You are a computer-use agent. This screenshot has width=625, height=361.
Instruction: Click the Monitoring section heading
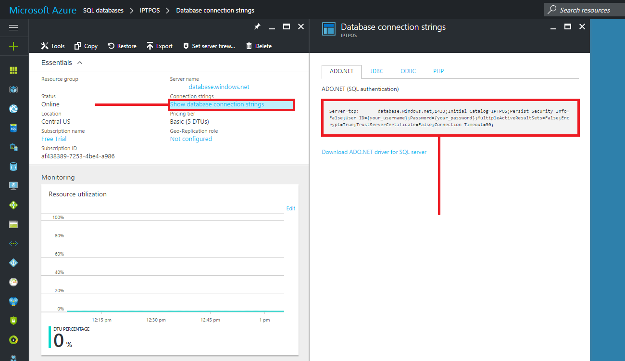tap(58, 177)
